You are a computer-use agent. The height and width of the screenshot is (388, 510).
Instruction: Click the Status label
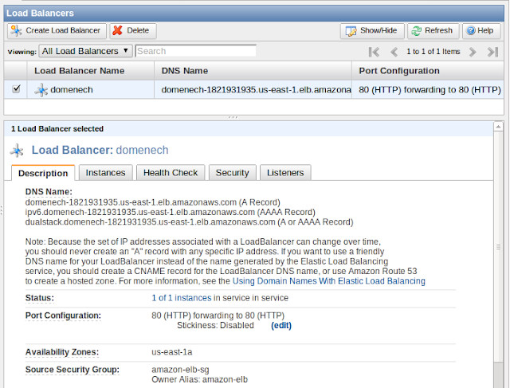click(x=40, y=298)
